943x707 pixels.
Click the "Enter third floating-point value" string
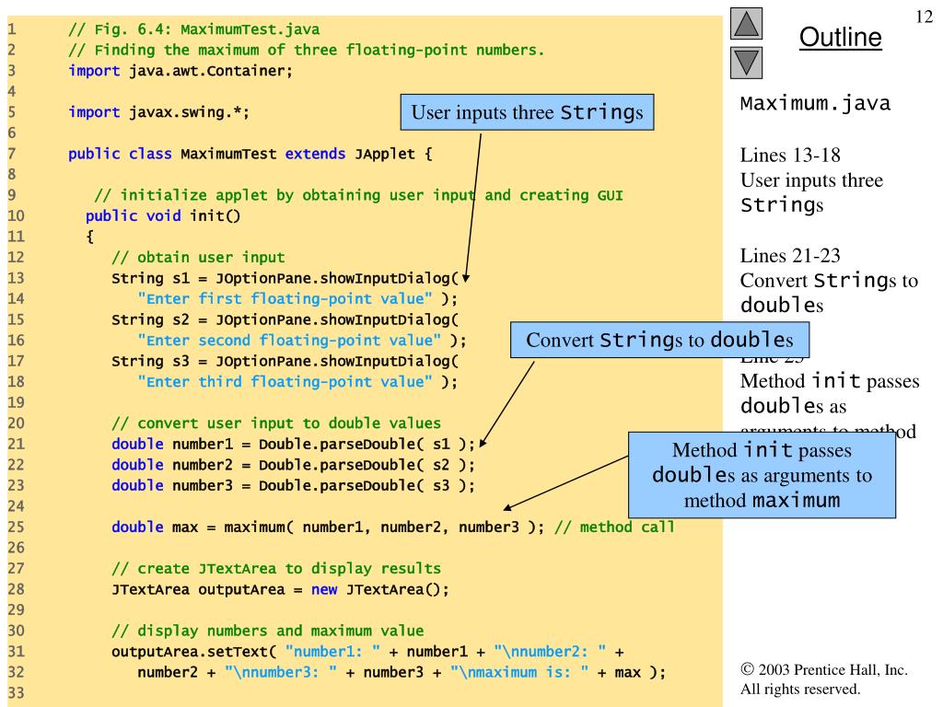(x=285, y=382)
